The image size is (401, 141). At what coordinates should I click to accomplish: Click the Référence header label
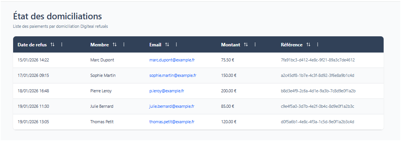coord(291,45)
